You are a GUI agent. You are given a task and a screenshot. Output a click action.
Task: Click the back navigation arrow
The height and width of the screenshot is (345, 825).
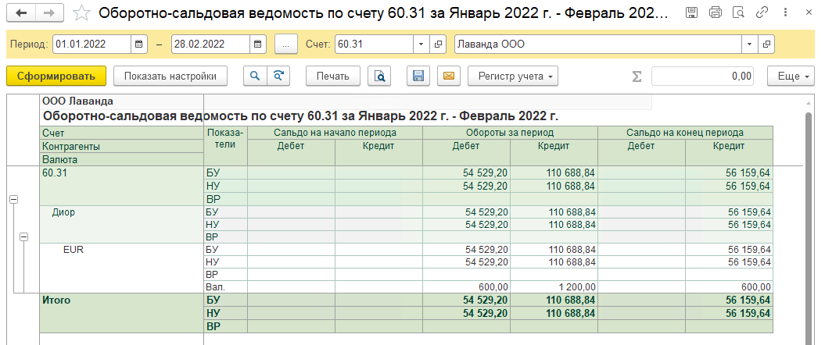pyautogui.click(x=21, y=13)
